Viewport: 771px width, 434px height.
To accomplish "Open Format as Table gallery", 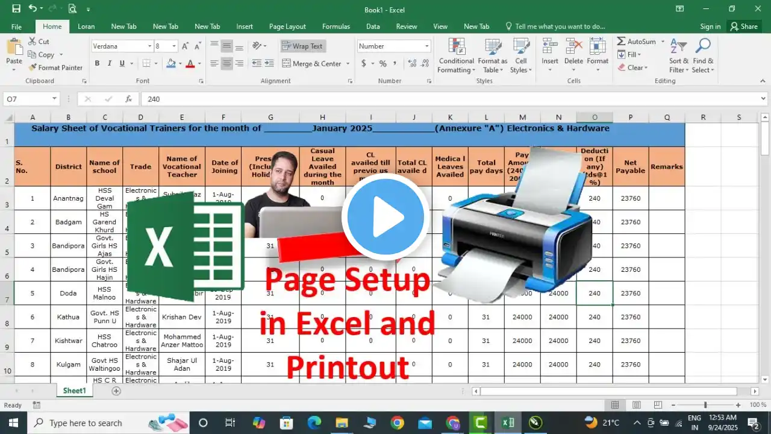I will pyautogui.click(x=493, y=55).
